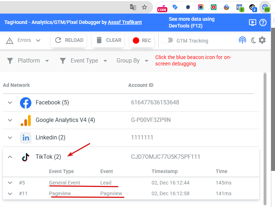Click the RELOAD button

pos(69,40)
